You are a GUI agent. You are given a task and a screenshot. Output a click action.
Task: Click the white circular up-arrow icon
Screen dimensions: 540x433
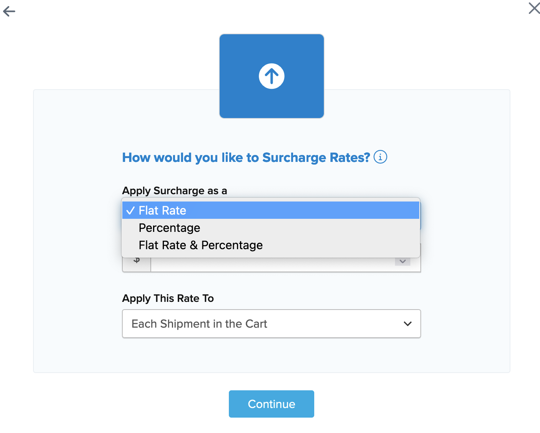(x=272, y=76)
